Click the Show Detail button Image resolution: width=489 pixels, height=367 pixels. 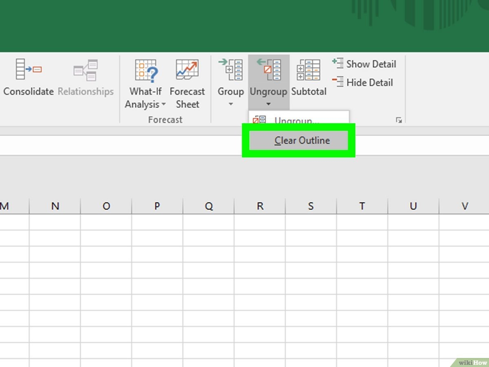click(x=364, y=64)
